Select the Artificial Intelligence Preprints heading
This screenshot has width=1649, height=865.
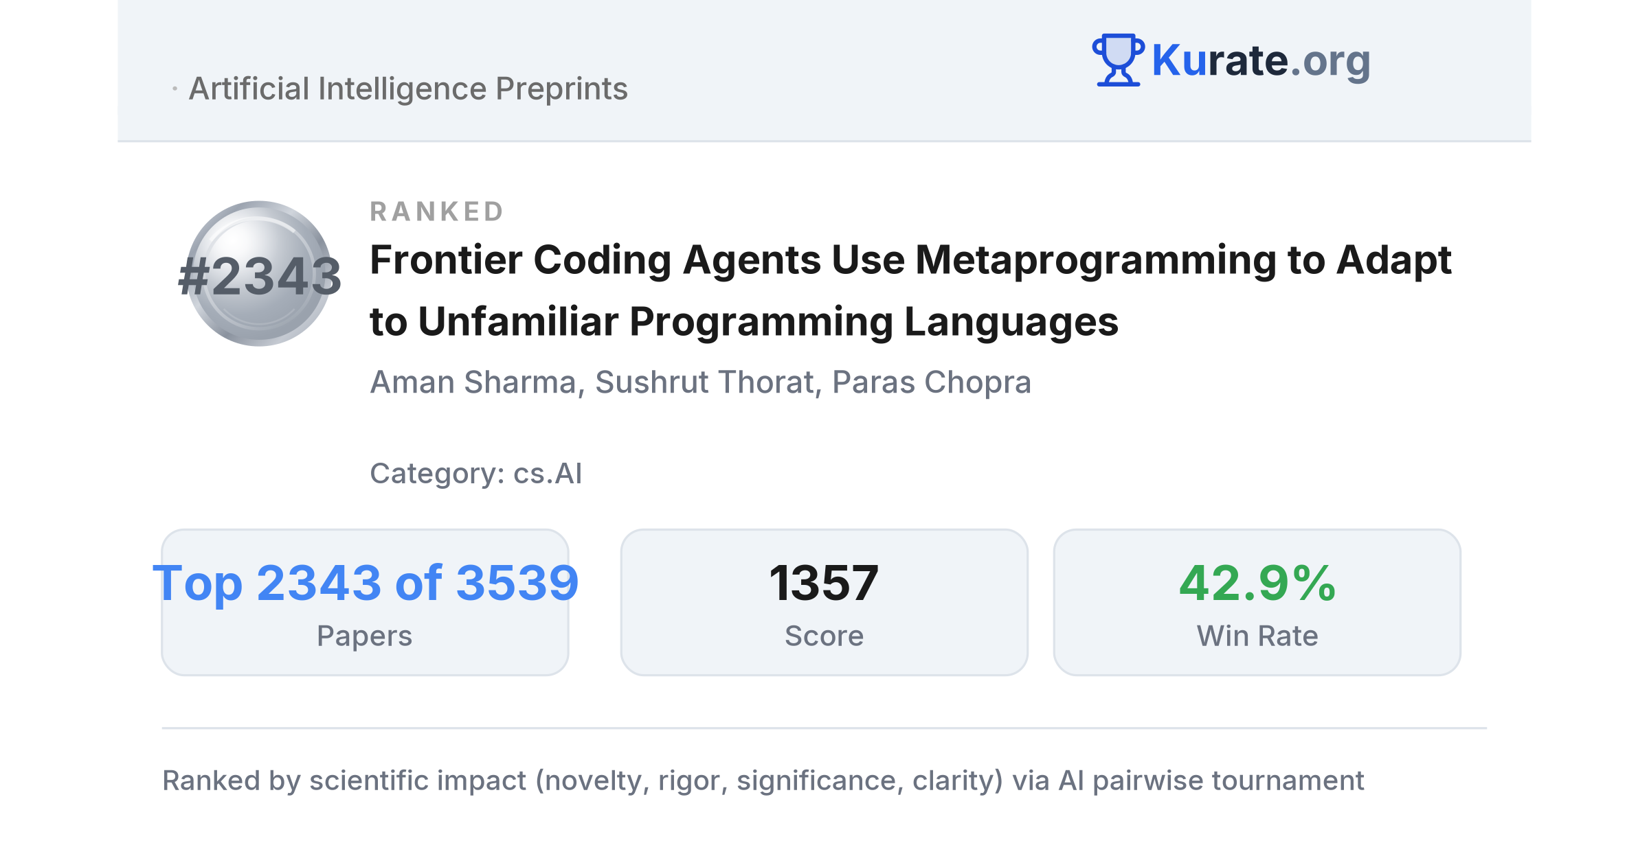(408, 89)
